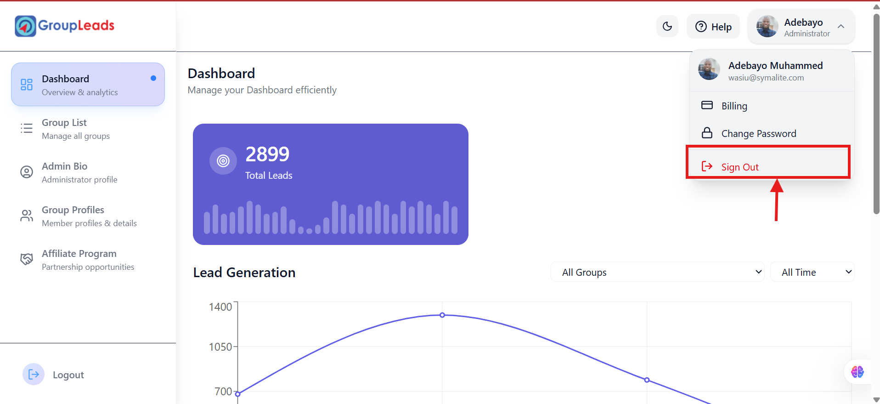Navigate to Group Profiles
Viewport: 880px width, 404px height.
pos(88,216)
